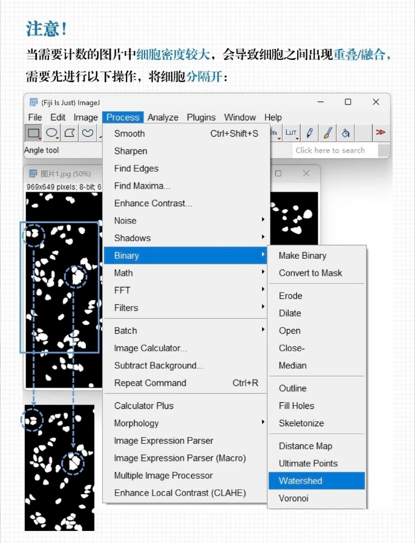
Task: Select the Flood Fill bucket tool
Action: (345, 133)
